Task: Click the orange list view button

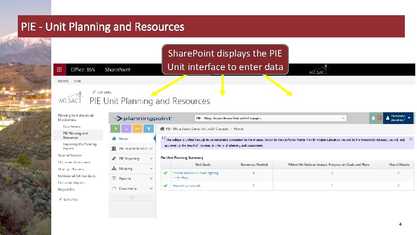Action: tap(138, 129)
